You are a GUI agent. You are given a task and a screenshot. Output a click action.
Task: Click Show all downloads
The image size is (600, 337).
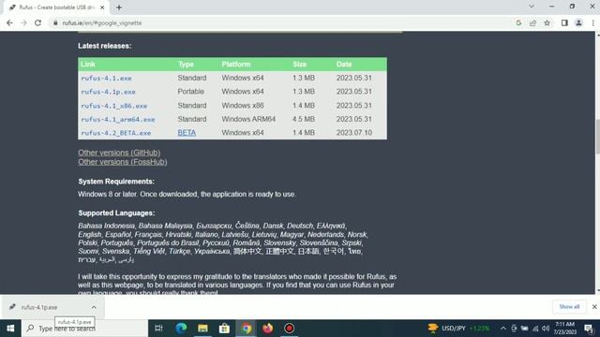(x=569, y=307)
